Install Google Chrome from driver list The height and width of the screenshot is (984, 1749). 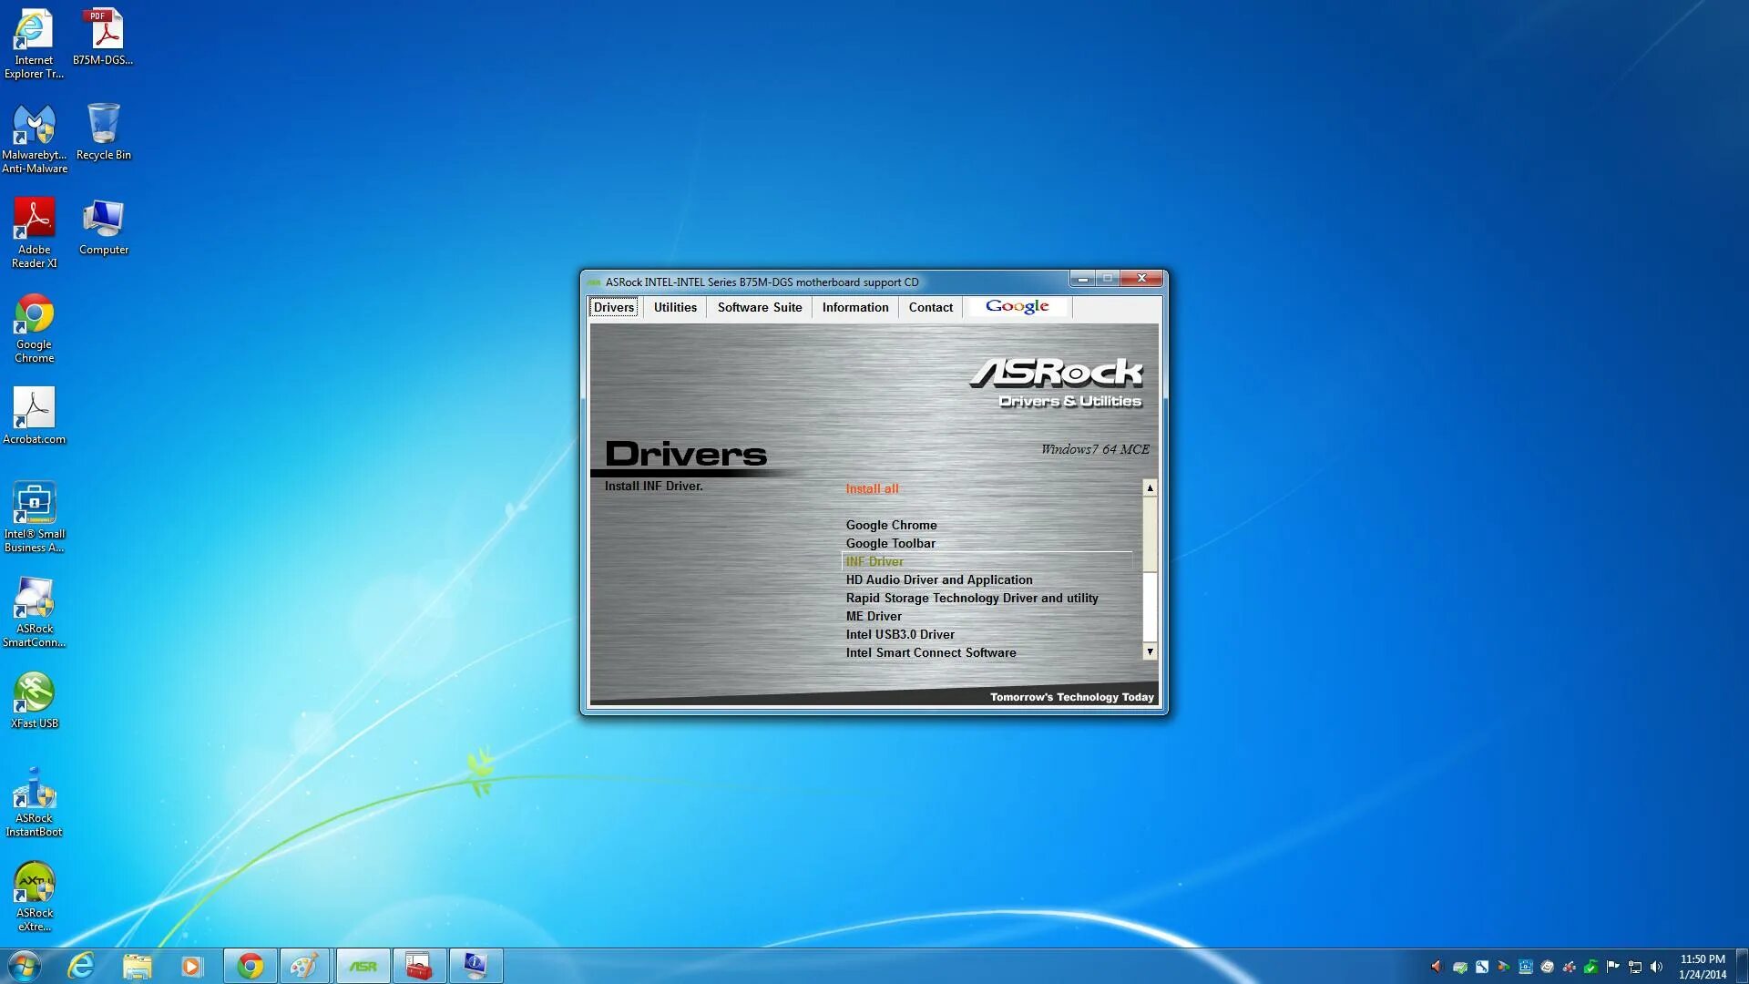891,525
